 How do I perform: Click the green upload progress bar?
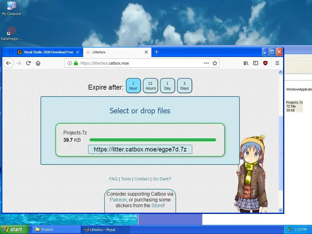click(153, 140)
